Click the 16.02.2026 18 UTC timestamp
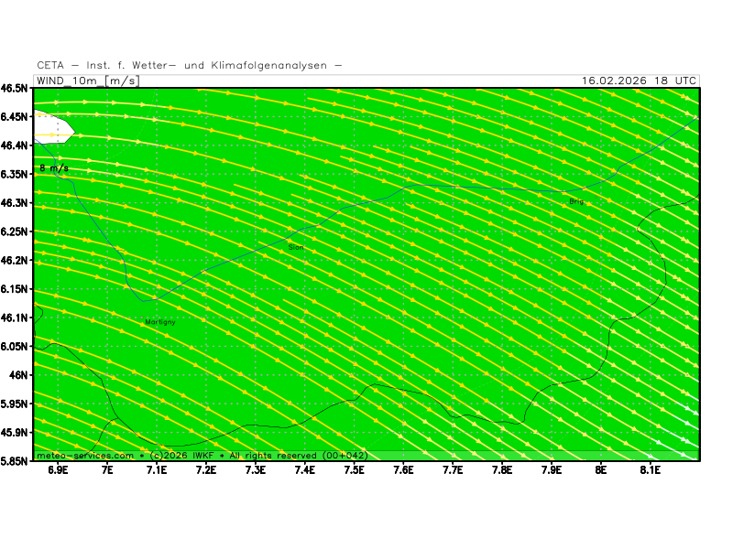The image size is (733, 549). coord(639,81)
